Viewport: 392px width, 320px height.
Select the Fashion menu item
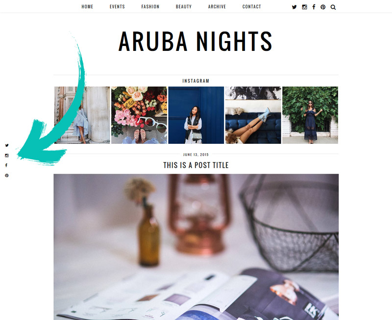(150, 7)
